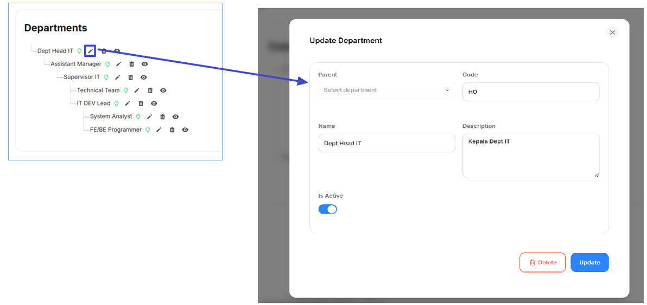The height and width of the screenshot is (305, 647).
Task: Click into the Code input field
Action: pos(530,92)
